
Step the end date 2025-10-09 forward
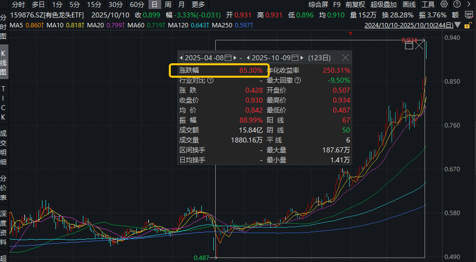coord(302,58)
